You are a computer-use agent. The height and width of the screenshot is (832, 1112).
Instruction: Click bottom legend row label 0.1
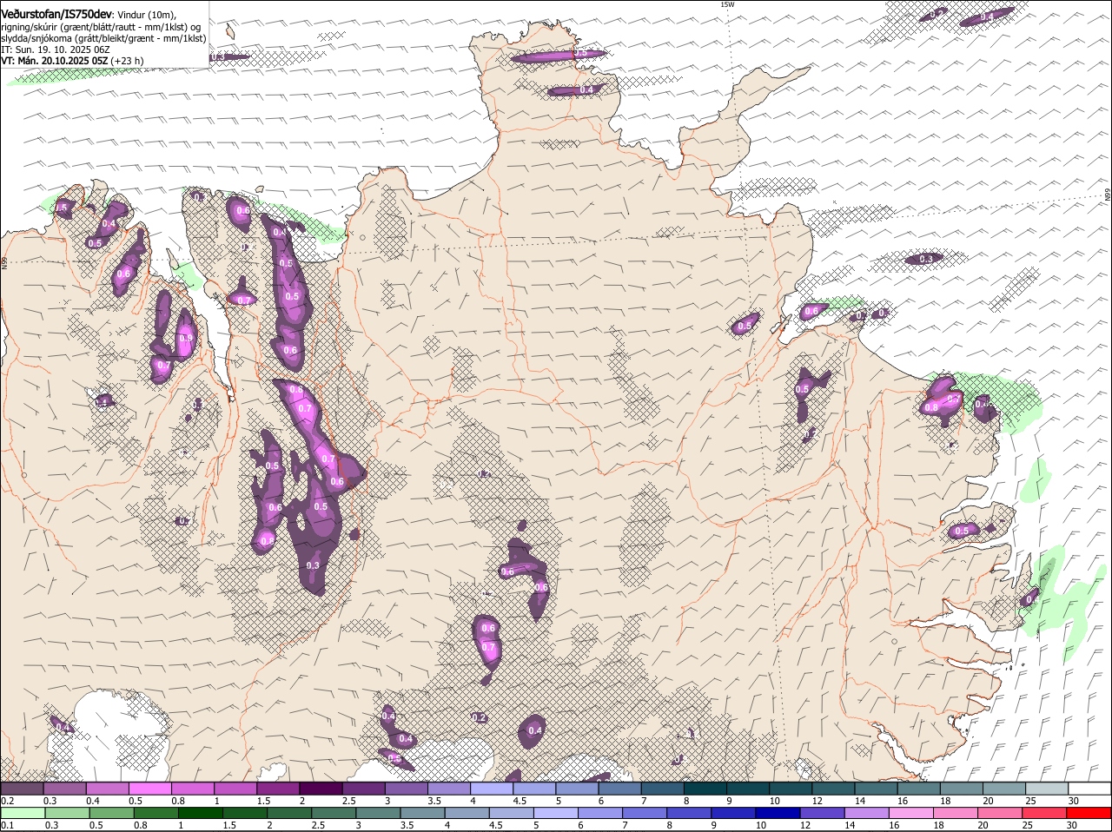click(x=7, y=826)
